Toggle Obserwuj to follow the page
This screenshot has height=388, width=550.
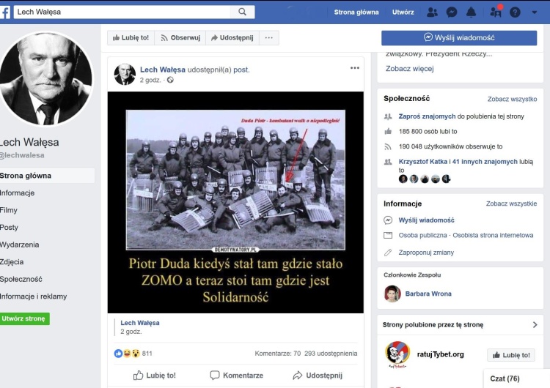(180, 37)
